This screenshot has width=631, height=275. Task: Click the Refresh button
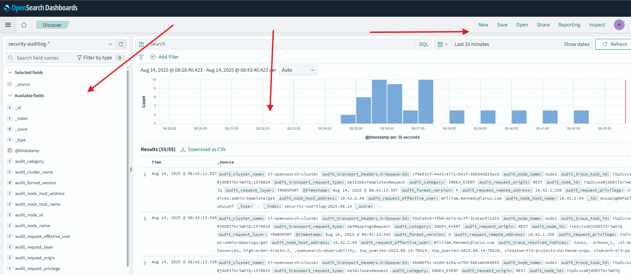pos(615,44)
